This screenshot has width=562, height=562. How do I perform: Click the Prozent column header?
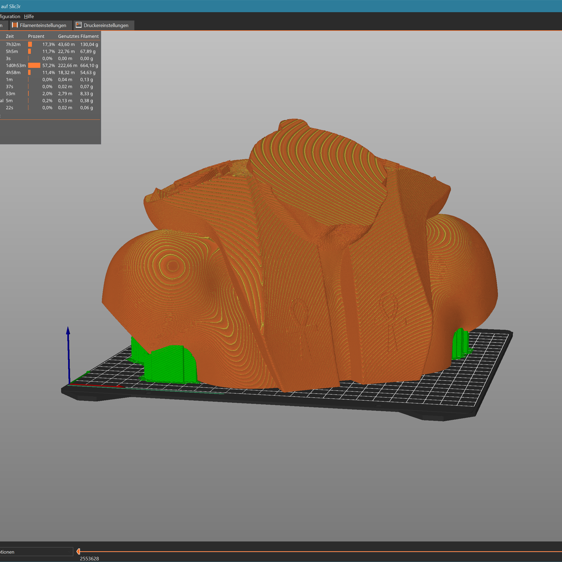(36, 36)
